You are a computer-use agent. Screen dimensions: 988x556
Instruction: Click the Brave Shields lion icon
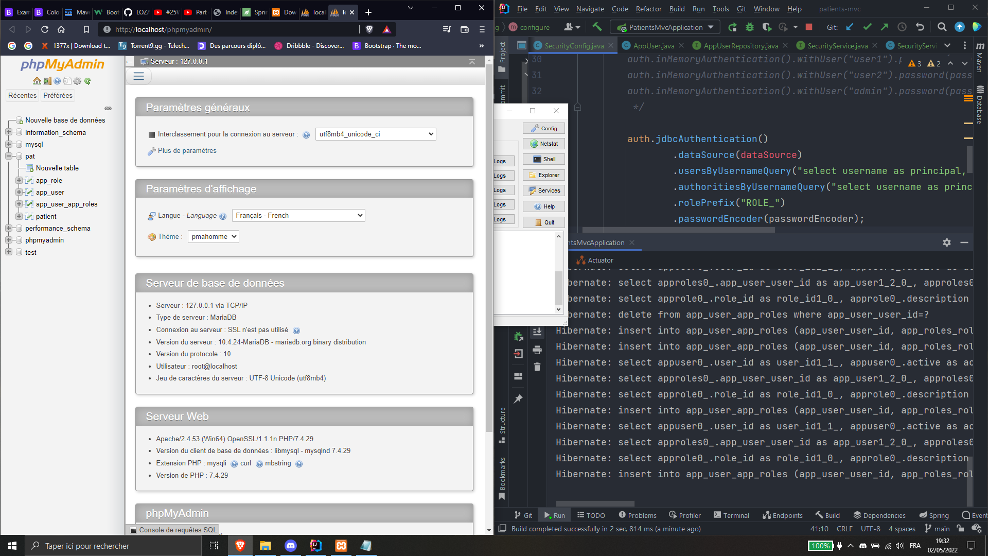point(369,29)
